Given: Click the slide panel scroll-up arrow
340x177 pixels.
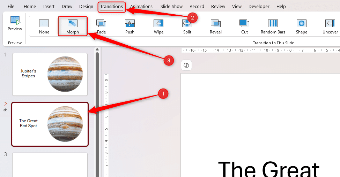Looking at the screenshot, I should pyautogui.click(x=97, y=49).
